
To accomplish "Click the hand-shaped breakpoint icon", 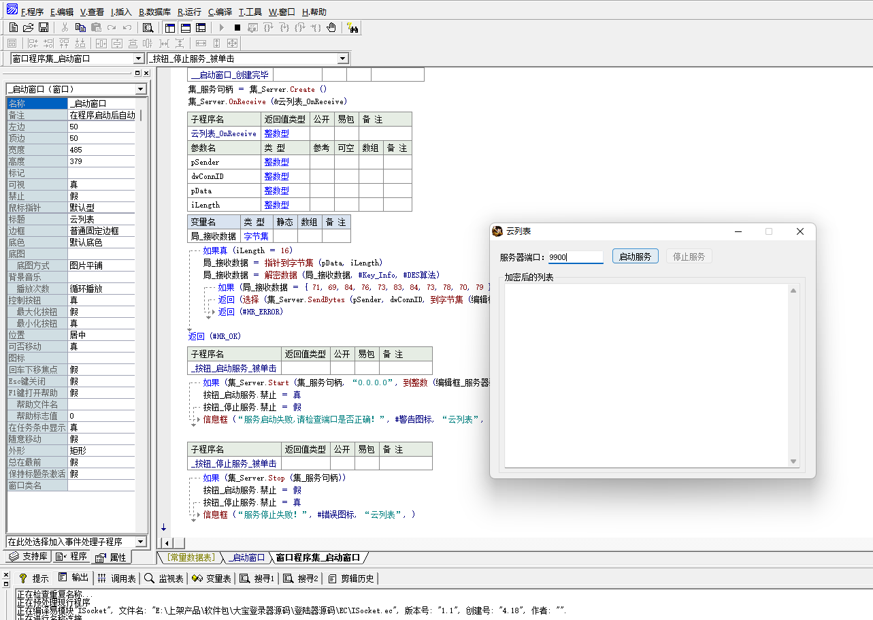I will [x=331, y=28].
